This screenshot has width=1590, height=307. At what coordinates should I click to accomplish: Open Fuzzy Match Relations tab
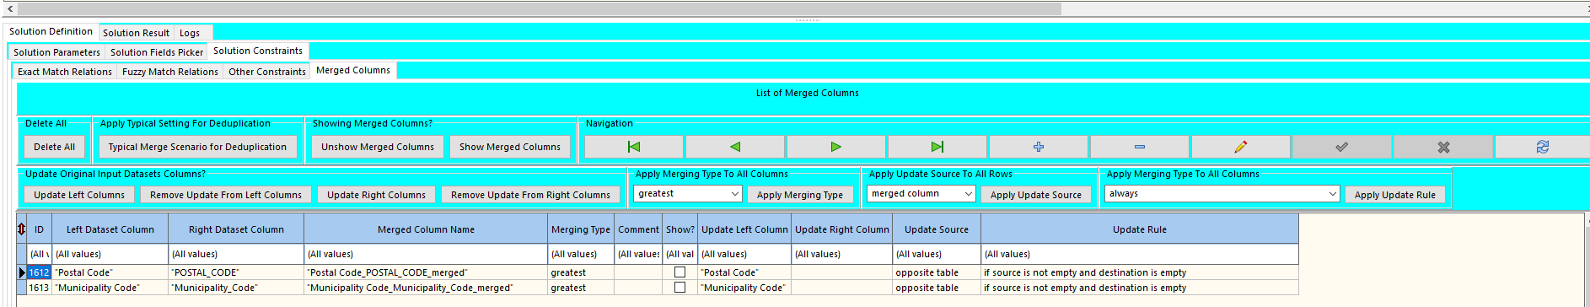(170, 72)
